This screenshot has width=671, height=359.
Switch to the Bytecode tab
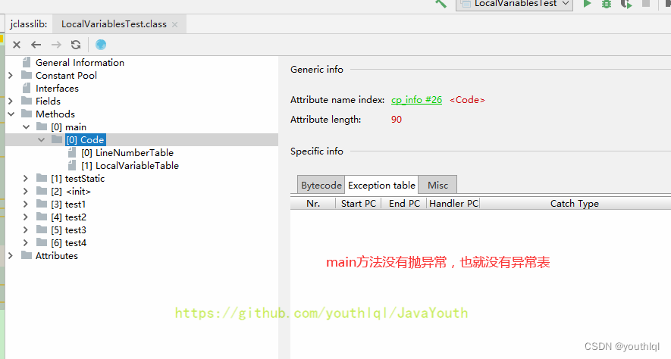[321, 185]
